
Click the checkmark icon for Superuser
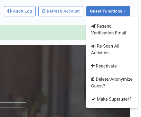93,99
